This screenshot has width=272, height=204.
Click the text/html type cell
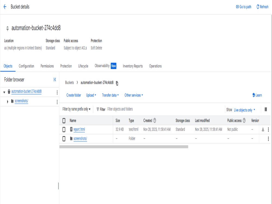click(133, 129)
